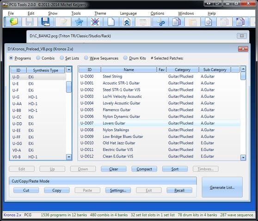Viewport: 258px width, 221px height.
Task: Select bank V0-A in bank list
Action: [38, 150]
